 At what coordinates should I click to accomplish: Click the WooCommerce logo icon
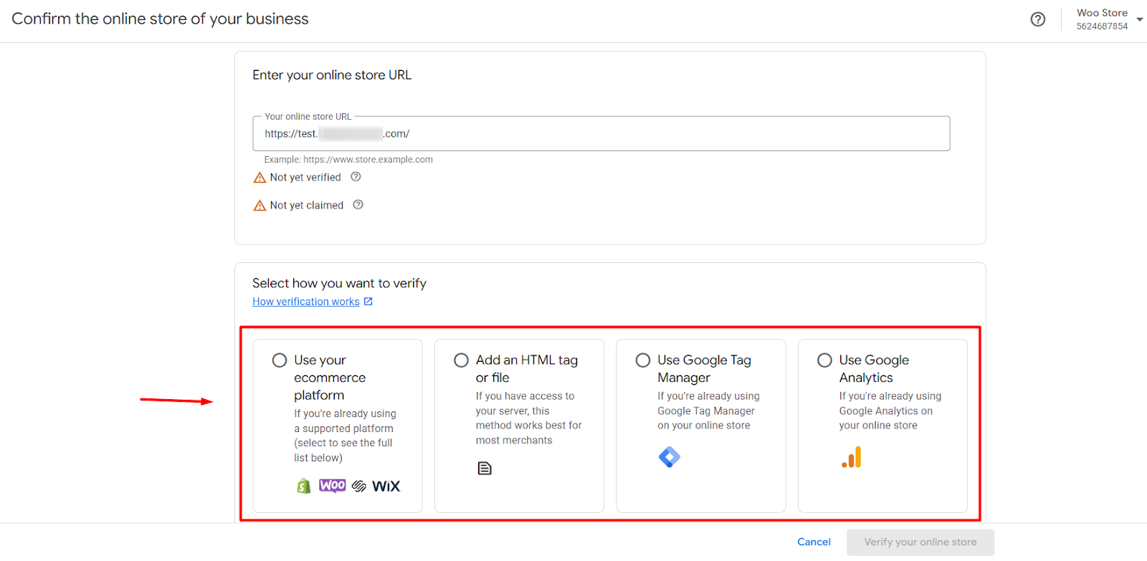[332, 486]
